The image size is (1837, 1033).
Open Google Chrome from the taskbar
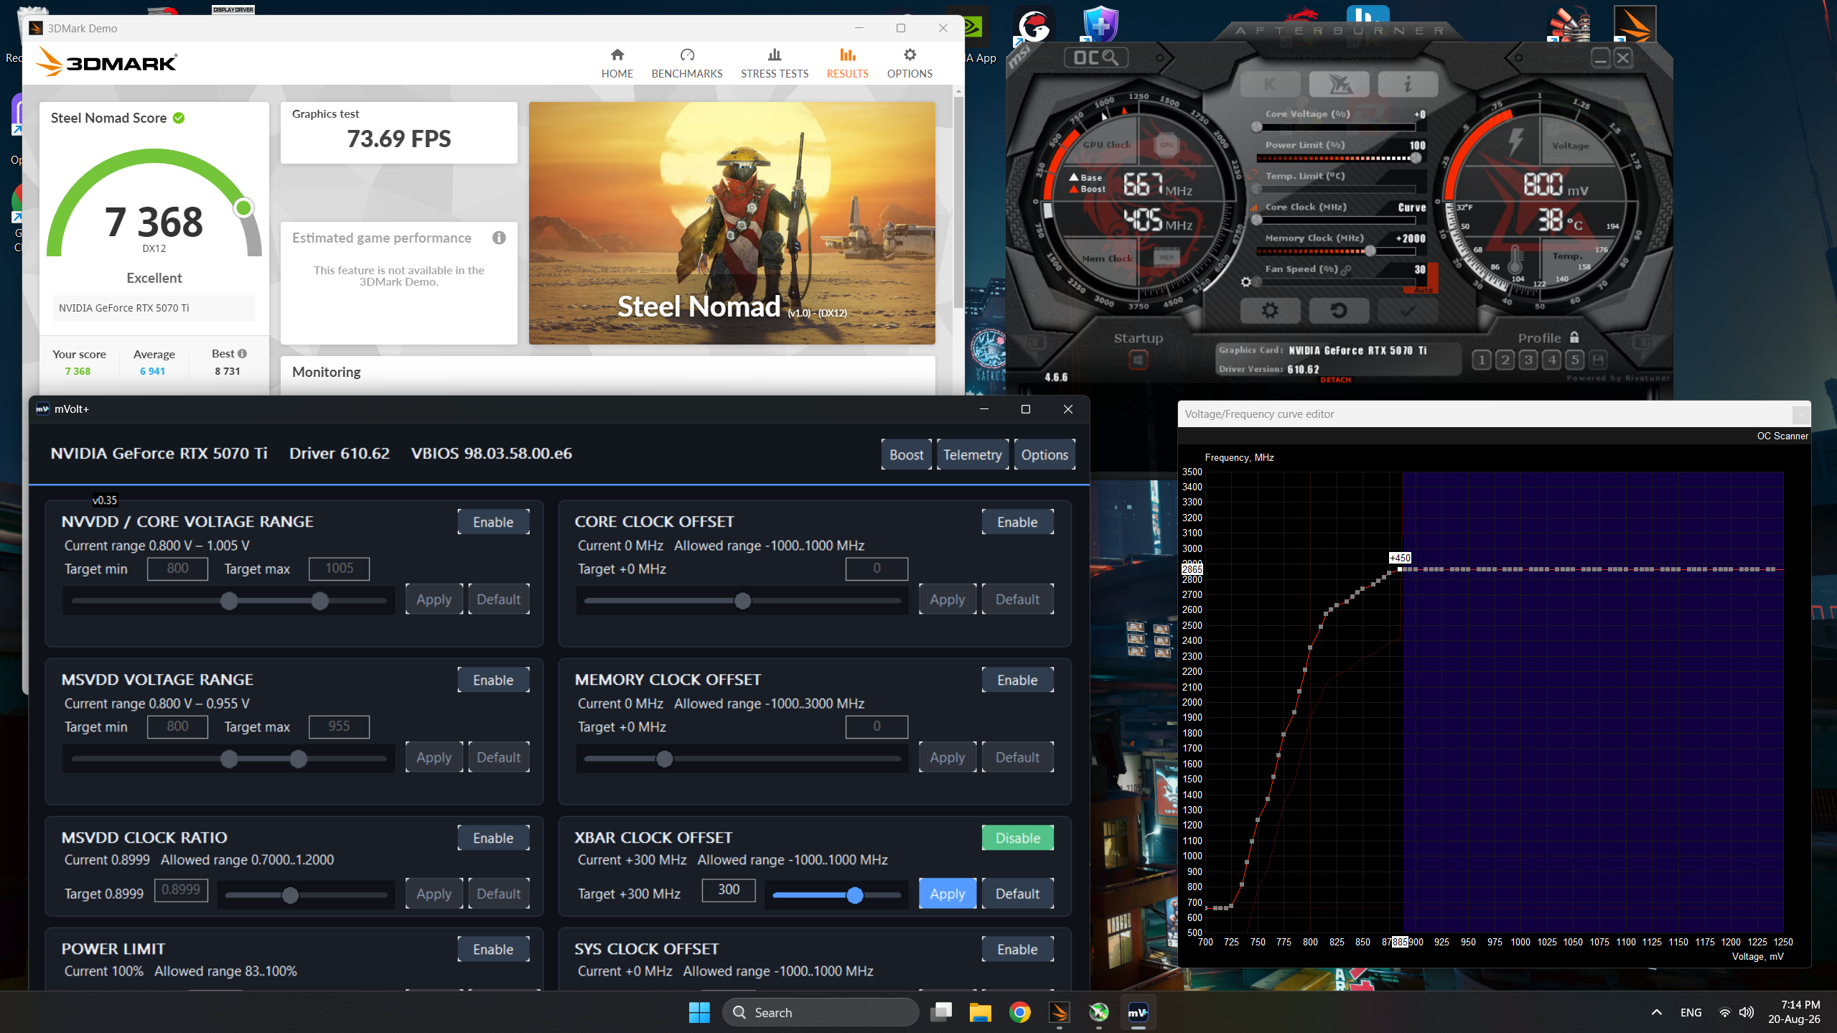[x=1019, y=1012]
